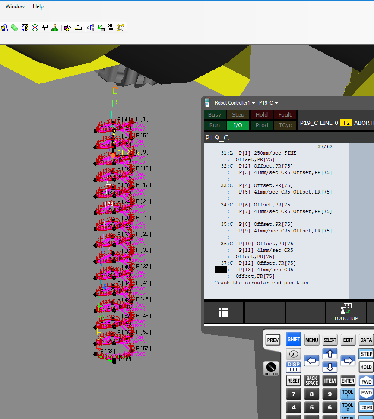The height and width of the screenshot is (419, 374).
Task: Click the green I/O status indicator
Action: 238,125
